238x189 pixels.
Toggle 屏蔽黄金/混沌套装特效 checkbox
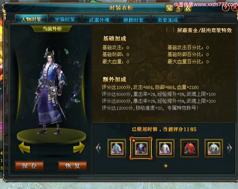tap(170, 30)
